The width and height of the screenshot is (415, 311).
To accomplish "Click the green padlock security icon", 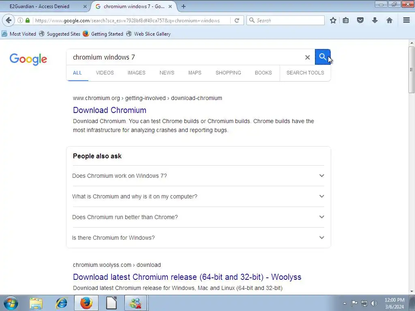I will coord(28,20).
